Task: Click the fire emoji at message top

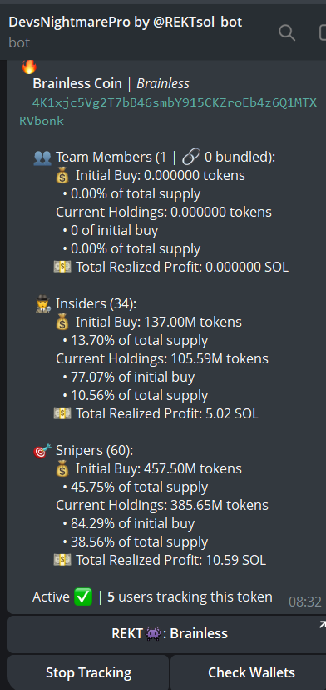Action: [29, 67]
